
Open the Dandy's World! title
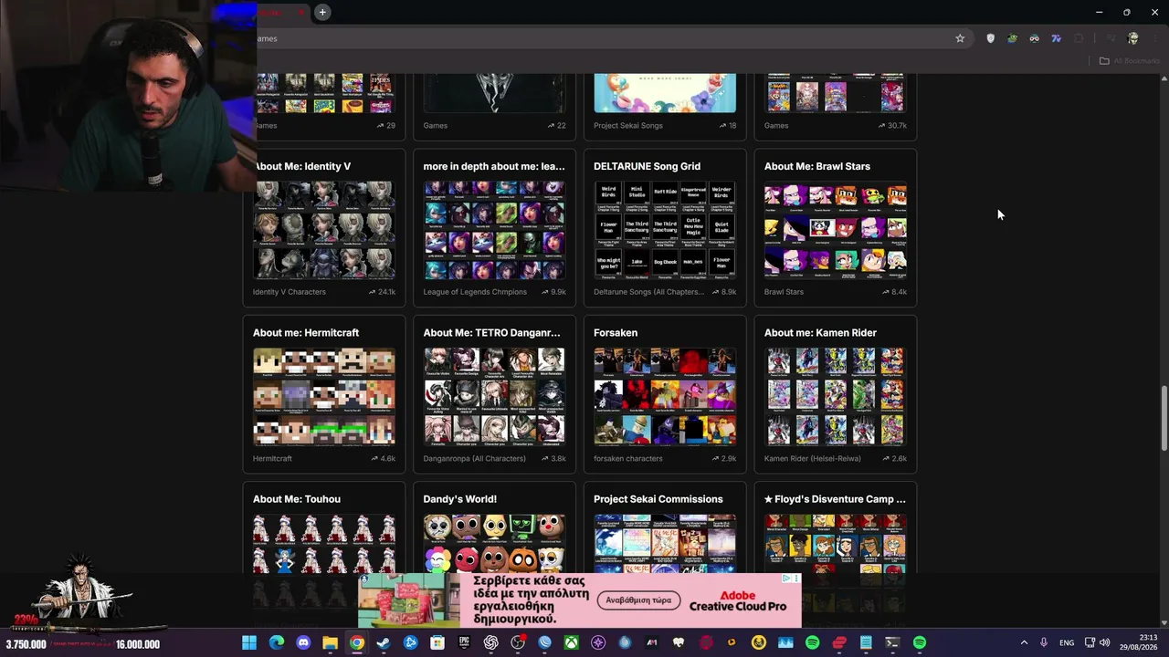460,499
